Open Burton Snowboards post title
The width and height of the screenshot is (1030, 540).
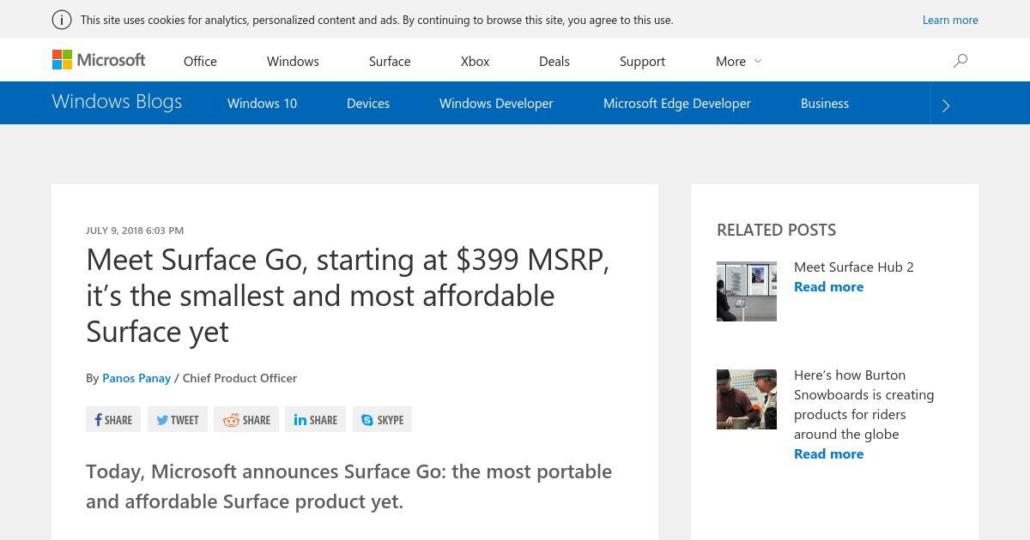[863, 405]
